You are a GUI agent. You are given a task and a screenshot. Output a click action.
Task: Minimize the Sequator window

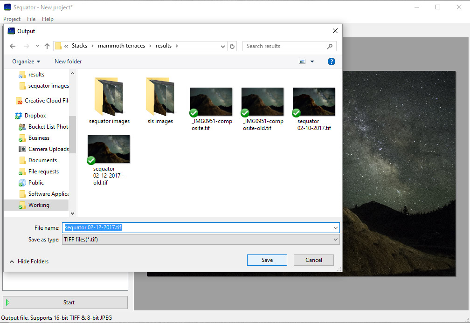pyautogui.click(x=417, y=7)
